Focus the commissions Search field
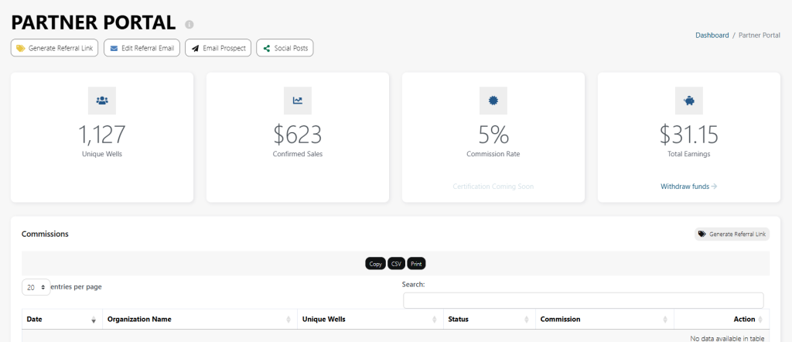 tap(583, 300)
